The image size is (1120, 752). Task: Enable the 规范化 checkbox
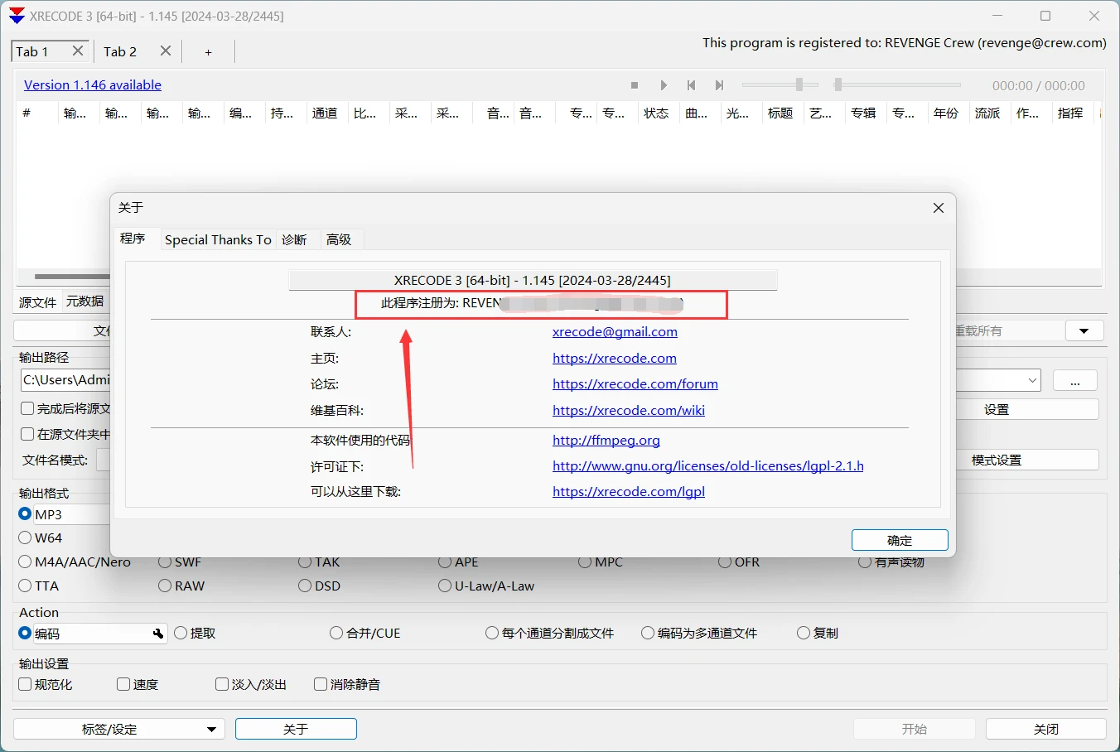click(x=26, y=684)
